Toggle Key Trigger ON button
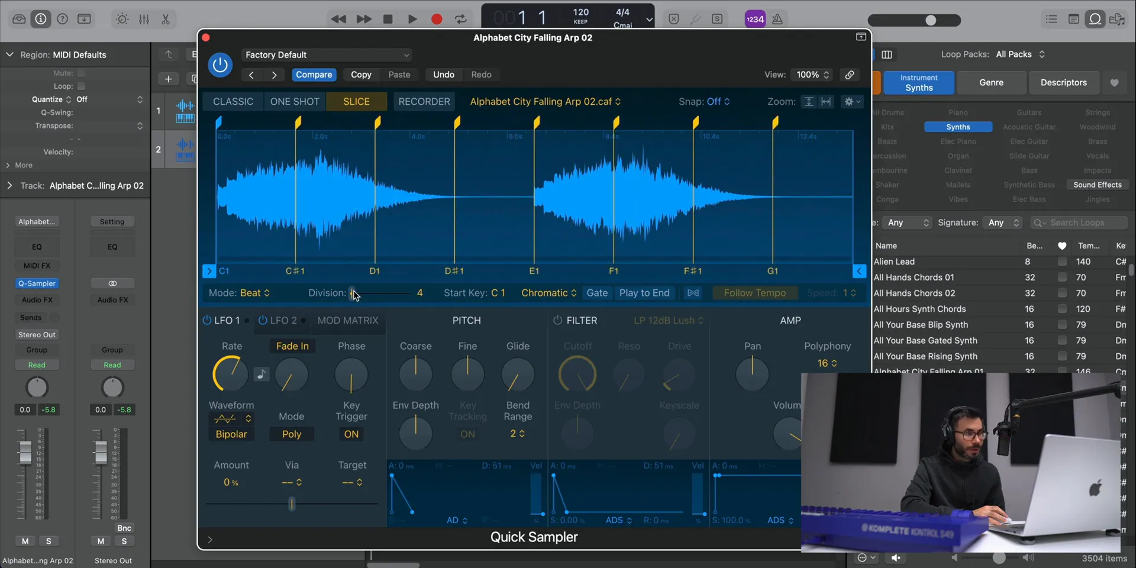Screen dimensions: 1136x568 (351, 434)
